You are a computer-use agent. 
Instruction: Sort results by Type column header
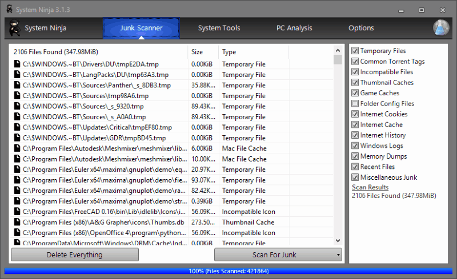(254, 52)
